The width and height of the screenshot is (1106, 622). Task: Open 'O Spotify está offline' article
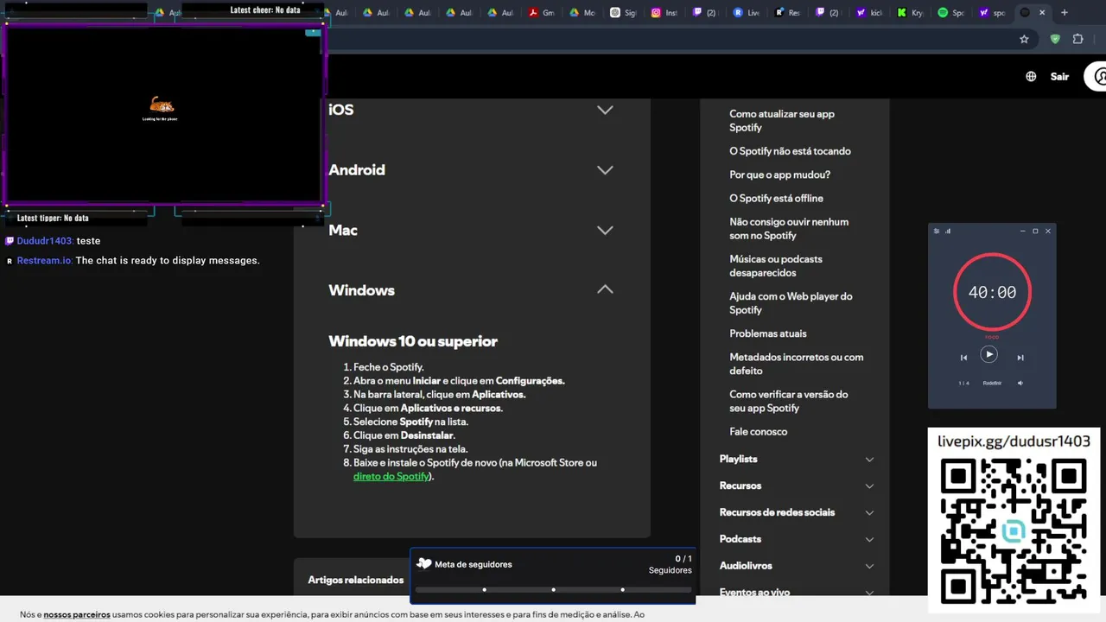776,198
